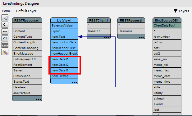Select ErrorMessage member of RESTResponse1

point(27,54)
